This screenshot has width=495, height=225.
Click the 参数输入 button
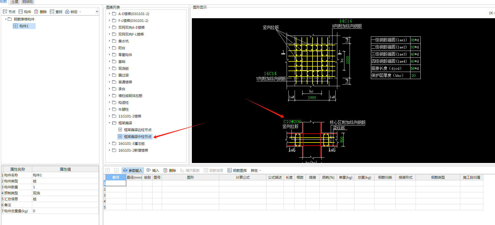[133, 170]
